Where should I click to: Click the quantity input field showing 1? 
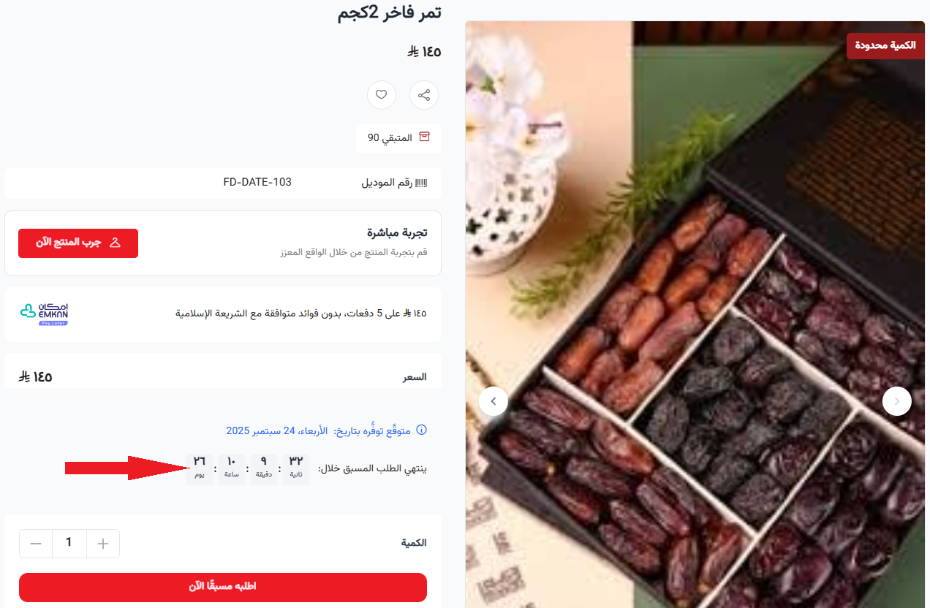pyautogui.click(x=69, y=544)
